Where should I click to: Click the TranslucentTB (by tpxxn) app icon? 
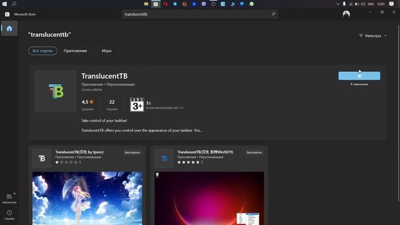[x=42, y=158]
